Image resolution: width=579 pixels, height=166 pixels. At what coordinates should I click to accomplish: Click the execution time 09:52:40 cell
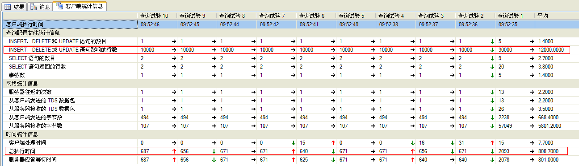(356, 24)
